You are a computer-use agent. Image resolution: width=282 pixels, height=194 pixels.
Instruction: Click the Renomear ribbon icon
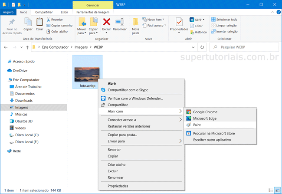pyautogui.click(x=120, y=22)
